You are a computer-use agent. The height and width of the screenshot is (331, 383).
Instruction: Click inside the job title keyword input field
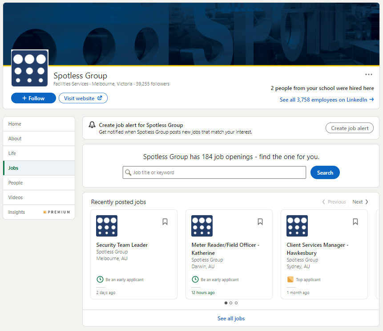(x=214, y=172)
